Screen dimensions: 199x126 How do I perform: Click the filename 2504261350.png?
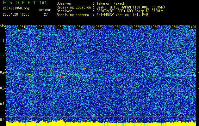pyautogui.click(x=16, y=9)
